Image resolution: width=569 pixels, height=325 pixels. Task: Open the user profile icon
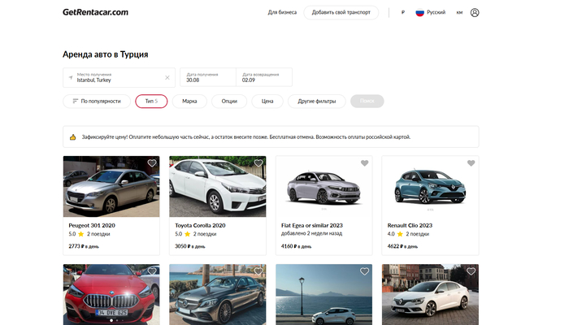[x=475, y=12]
